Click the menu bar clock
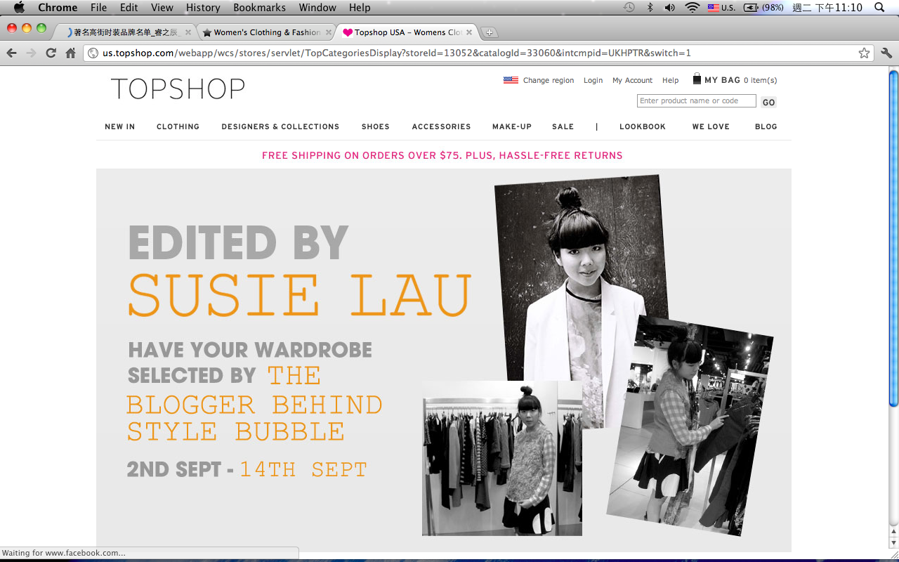The image size is (899, 562). click(827, 8)
